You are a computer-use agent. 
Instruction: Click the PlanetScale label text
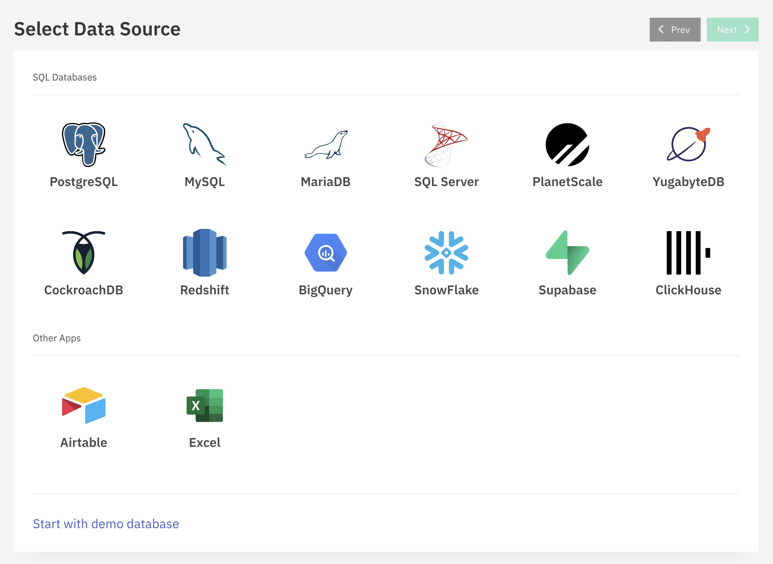(x=568, y=182)
